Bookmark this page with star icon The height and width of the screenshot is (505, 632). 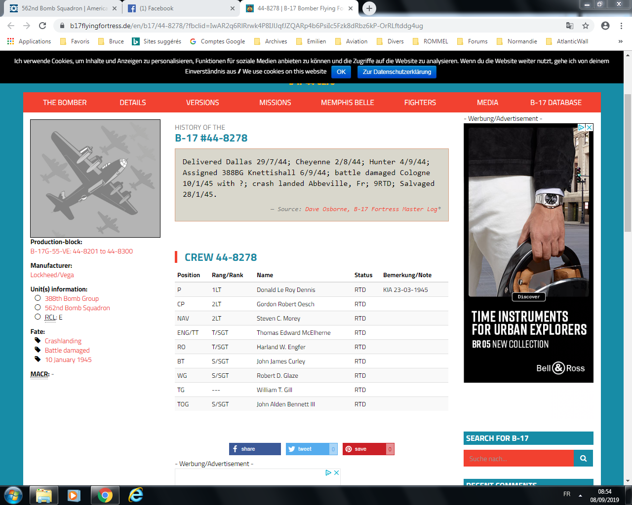click(x=586, y=26)
